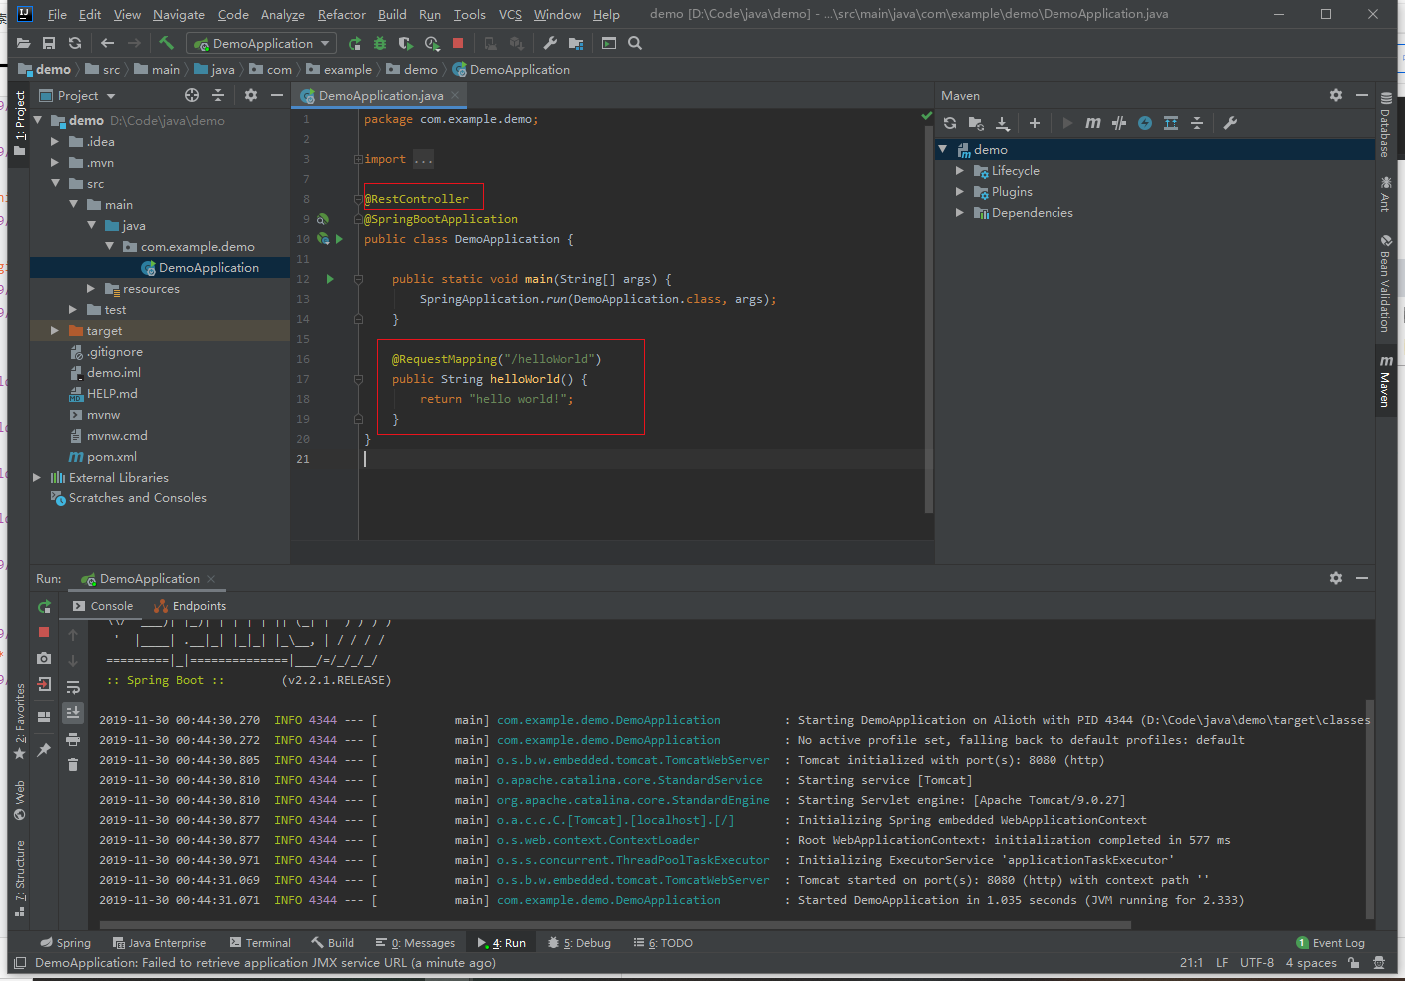Stop the running application from the main toolbar
The width and height of the screenshot is (1405, 981).
click(x=458, y=43)
